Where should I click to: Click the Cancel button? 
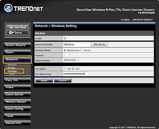pyautogui.click(x=63, y=80)
